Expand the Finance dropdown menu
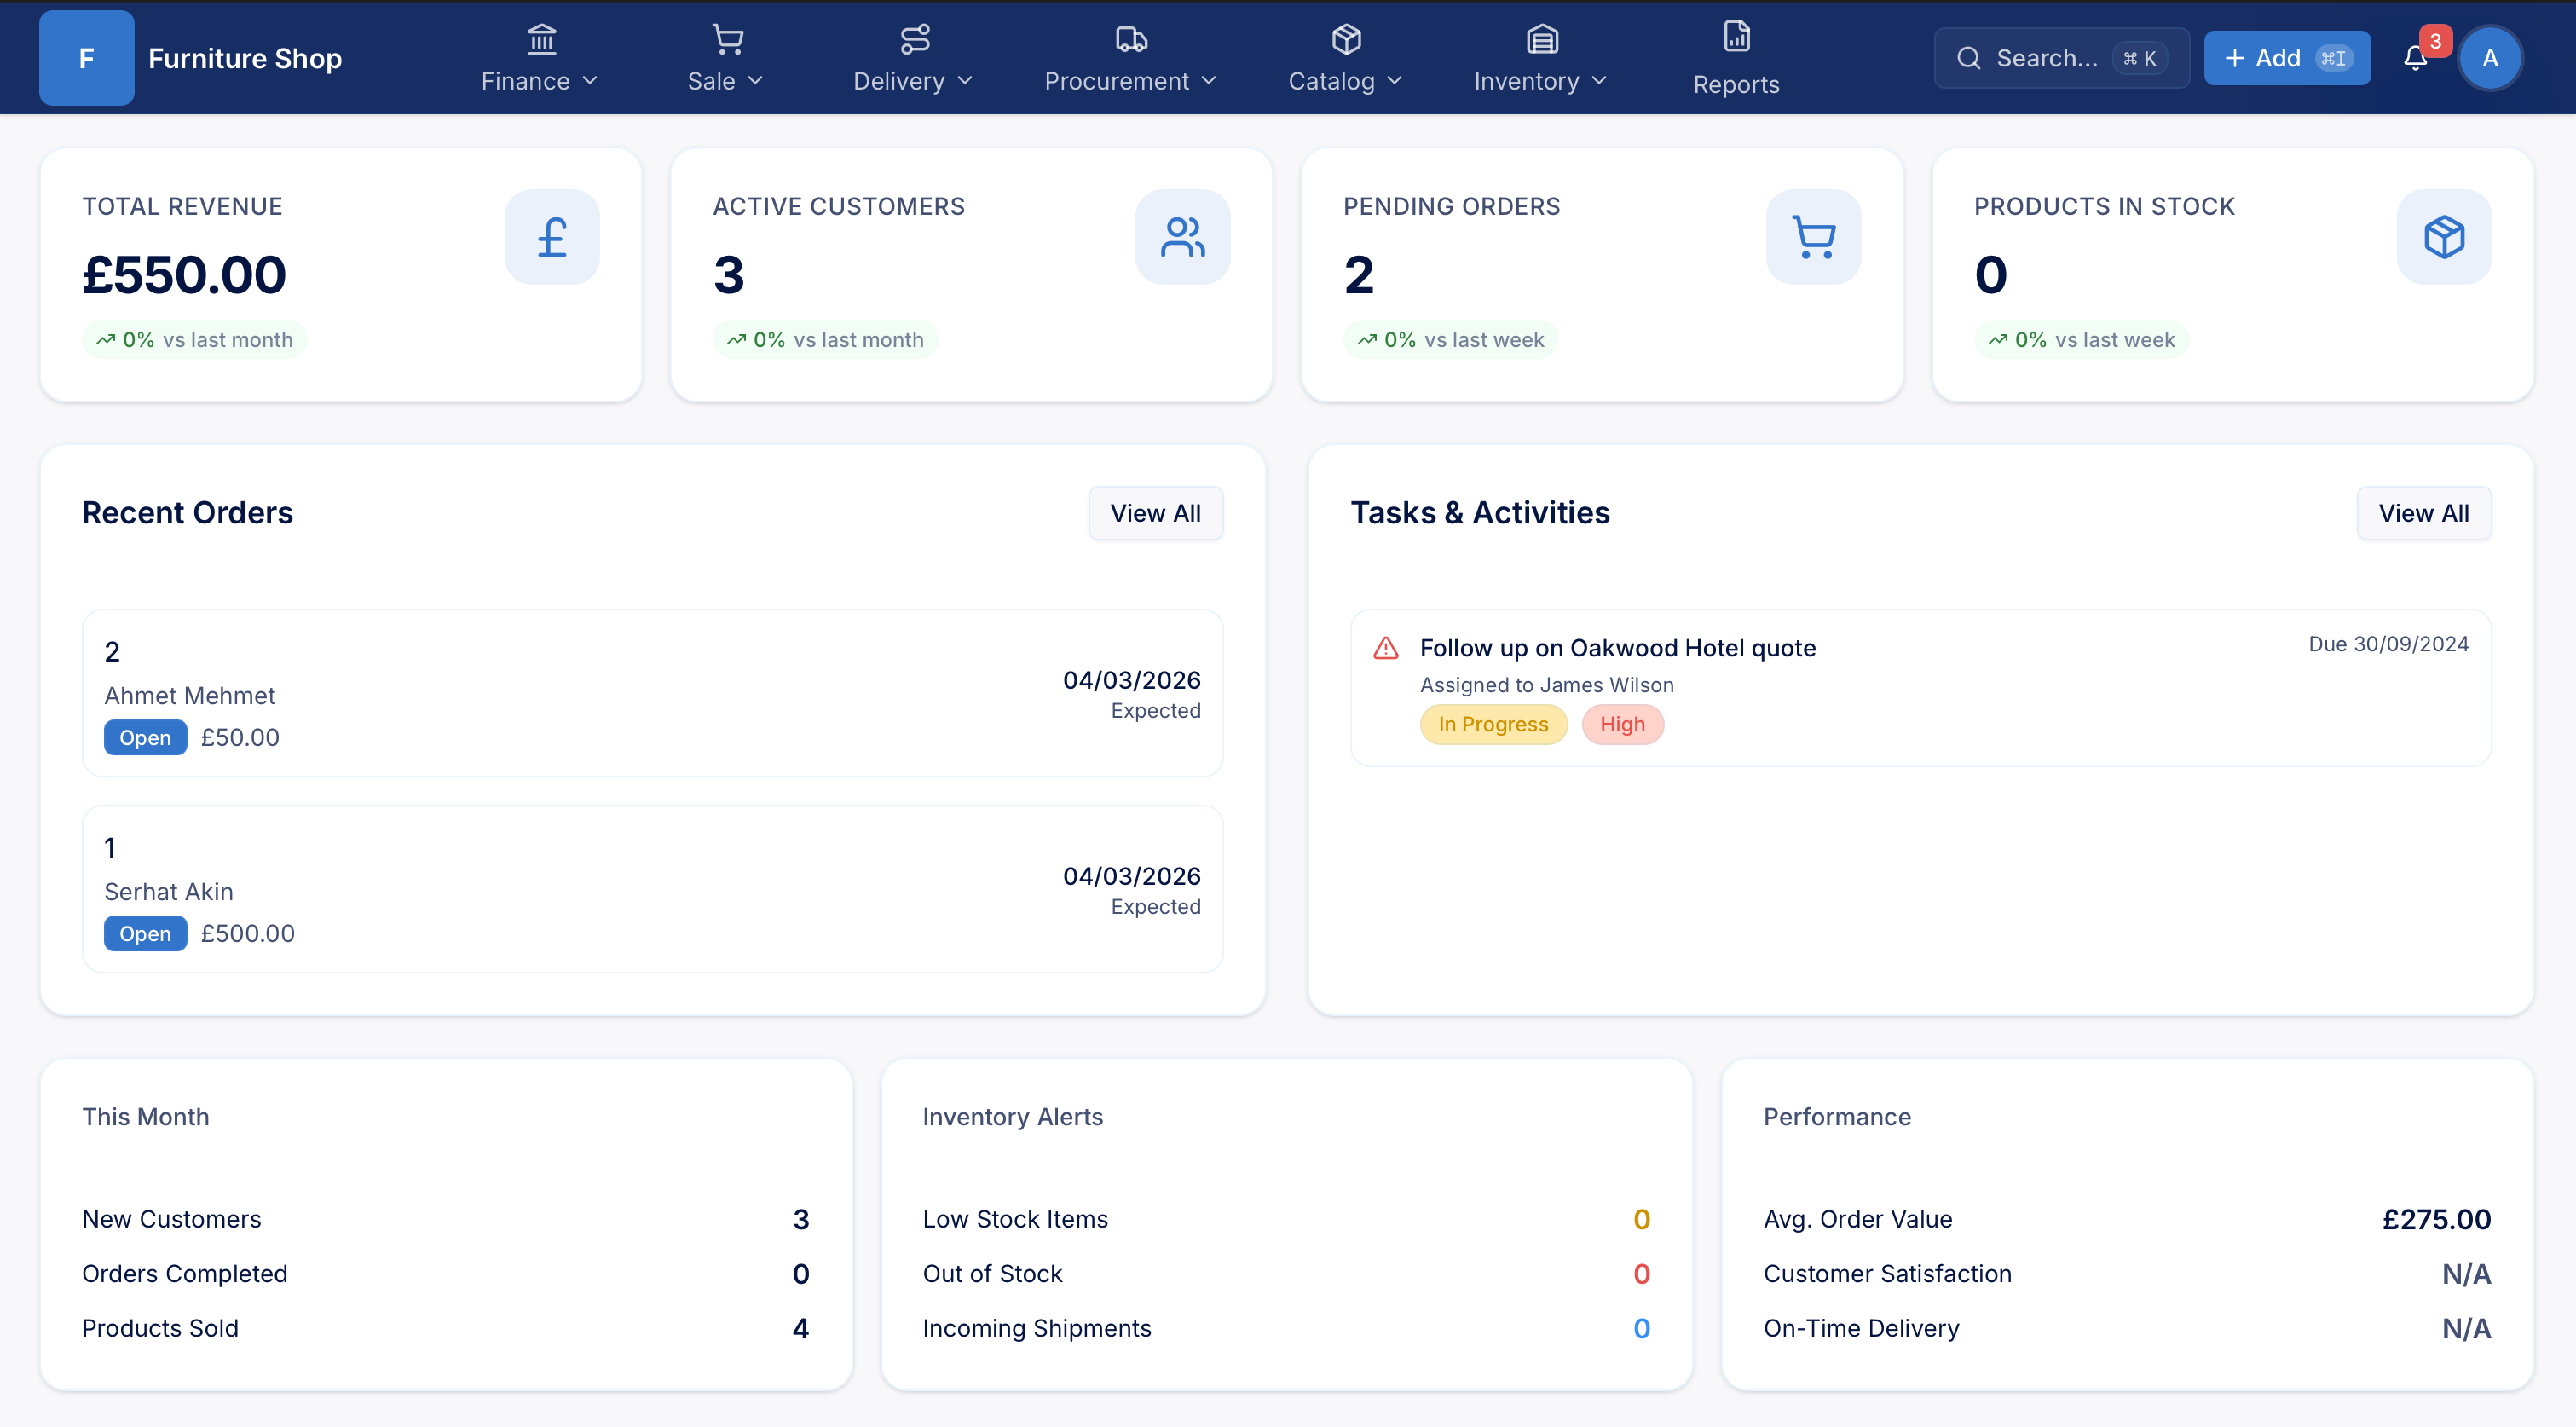Viewport: 2576px width, 1427px height. 540,60
